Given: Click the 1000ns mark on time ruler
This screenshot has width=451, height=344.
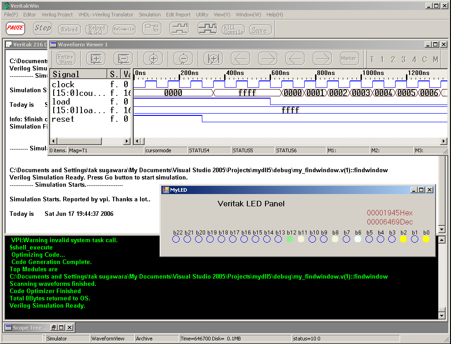Looking at the screenshot, I should pos(373,73).
